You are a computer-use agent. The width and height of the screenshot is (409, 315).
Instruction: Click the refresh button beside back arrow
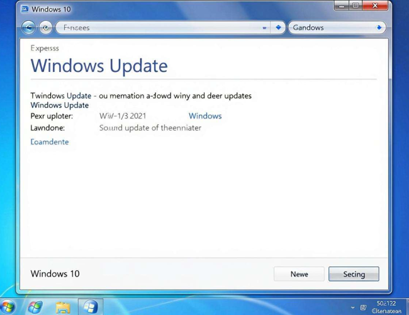(46, 28)
